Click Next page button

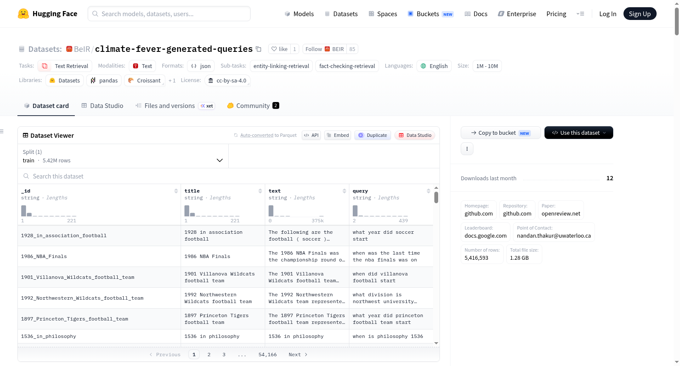point(298,355)
